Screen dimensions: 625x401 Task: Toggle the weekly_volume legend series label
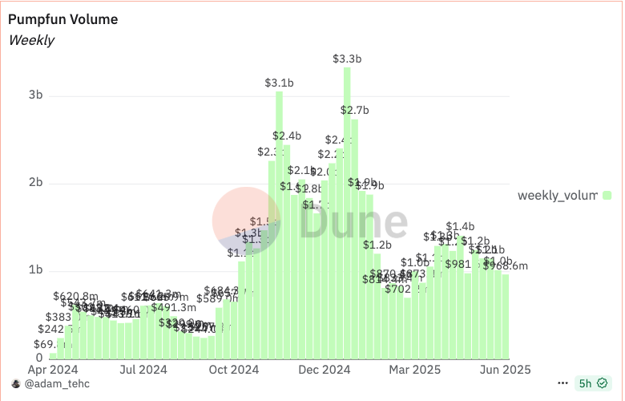pos(557,195)
